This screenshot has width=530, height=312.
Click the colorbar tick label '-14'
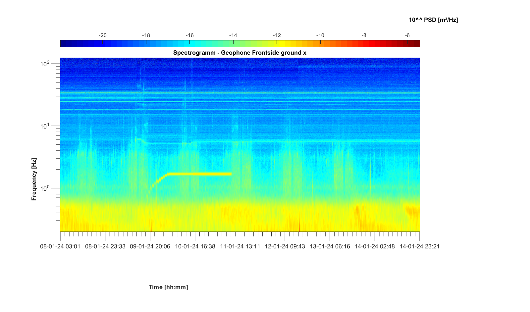233,35
